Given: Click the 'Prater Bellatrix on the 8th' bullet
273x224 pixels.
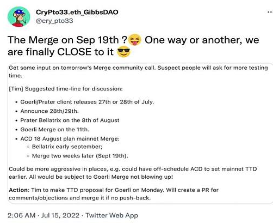Looking at the screenshot, I should [70, 120].
